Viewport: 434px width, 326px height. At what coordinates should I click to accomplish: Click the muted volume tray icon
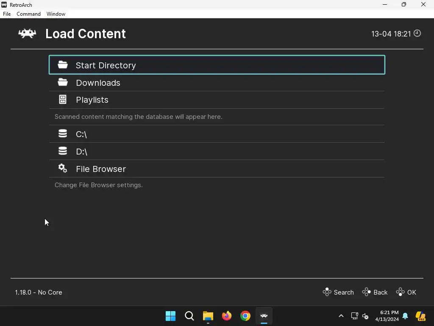click(x=365, y=316)
